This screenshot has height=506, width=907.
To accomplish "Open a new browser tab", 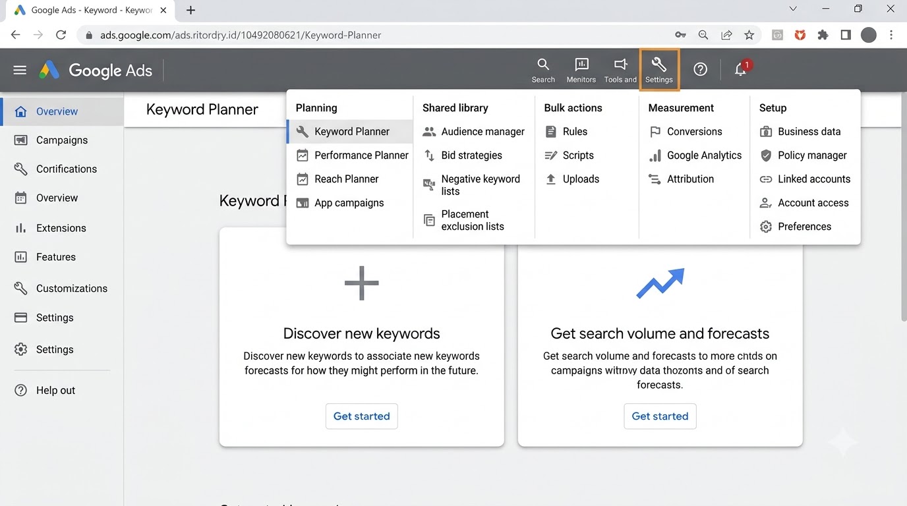I will click(191, 10).
